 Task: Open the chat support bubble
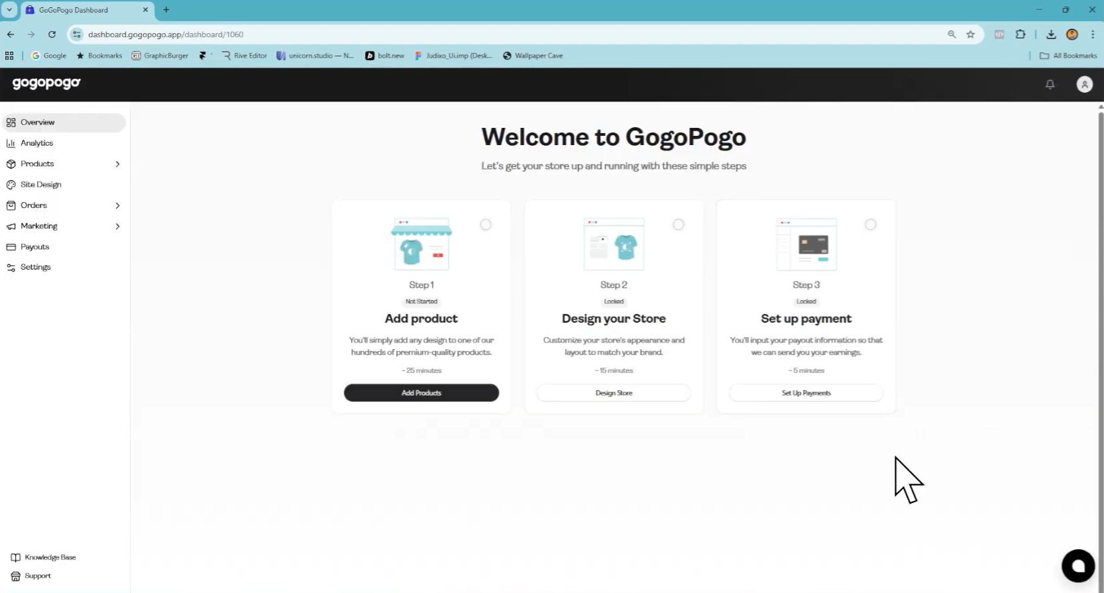(1078, 566)
